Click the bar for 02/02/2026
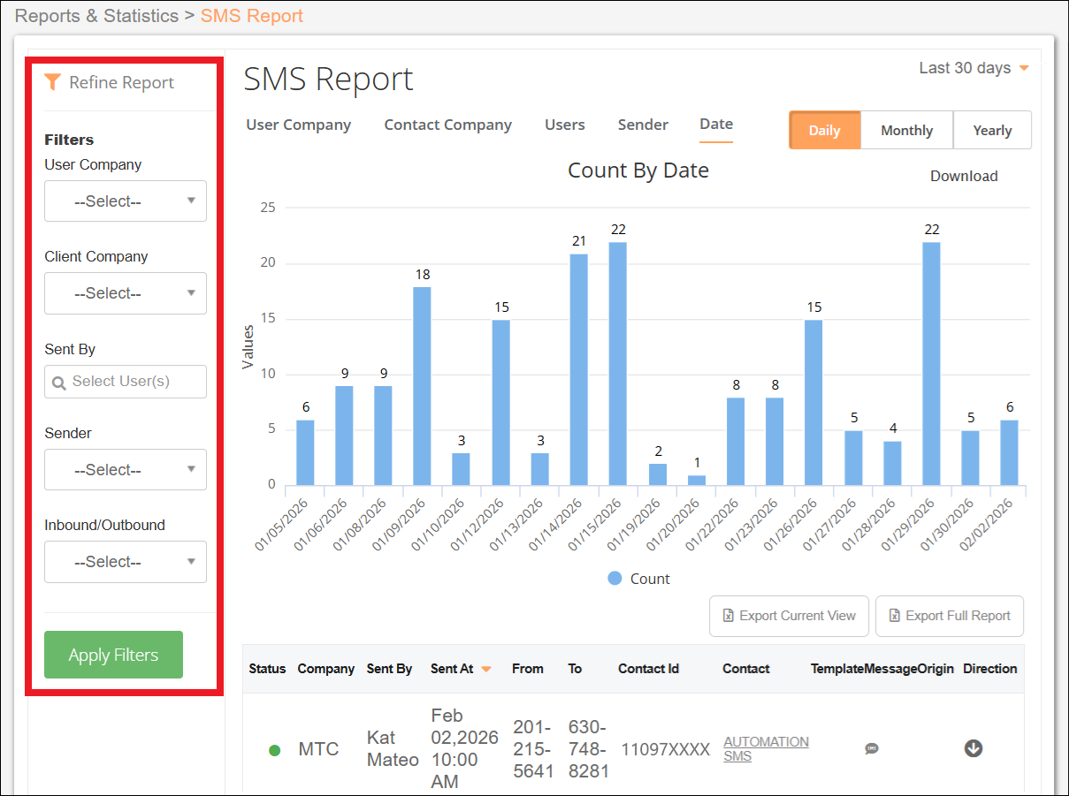 (x=1010, y=452)
